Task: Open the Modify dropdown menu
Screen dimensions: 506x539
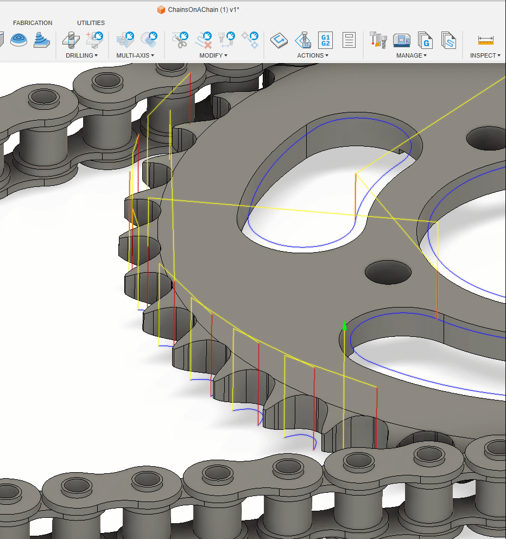Action: tap(213, 55)
